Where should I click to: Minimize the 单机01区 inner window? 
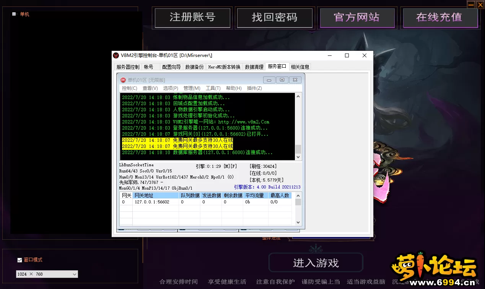click(269, 80)
